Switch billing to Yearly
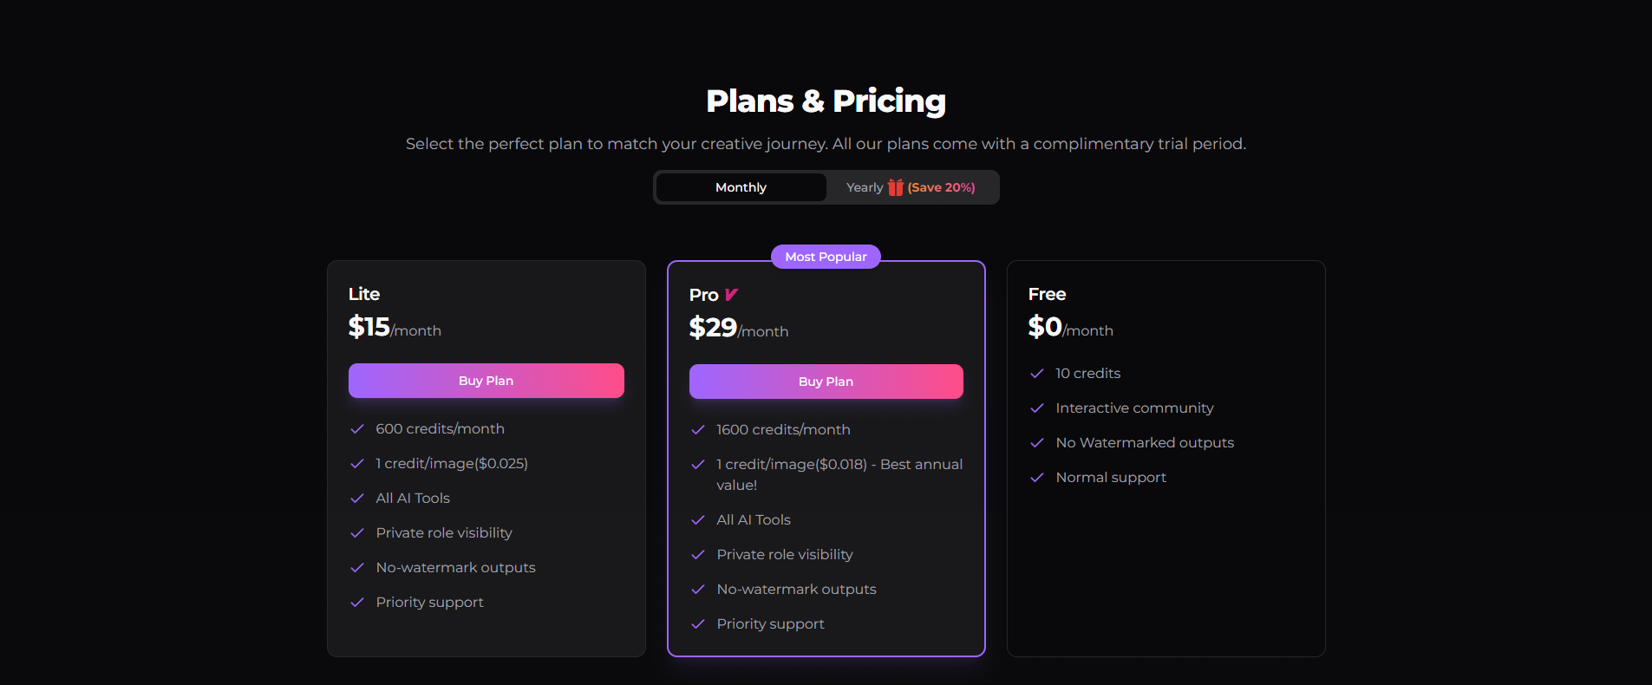The height and width of the screenshot is (685, 1652). 864,187
